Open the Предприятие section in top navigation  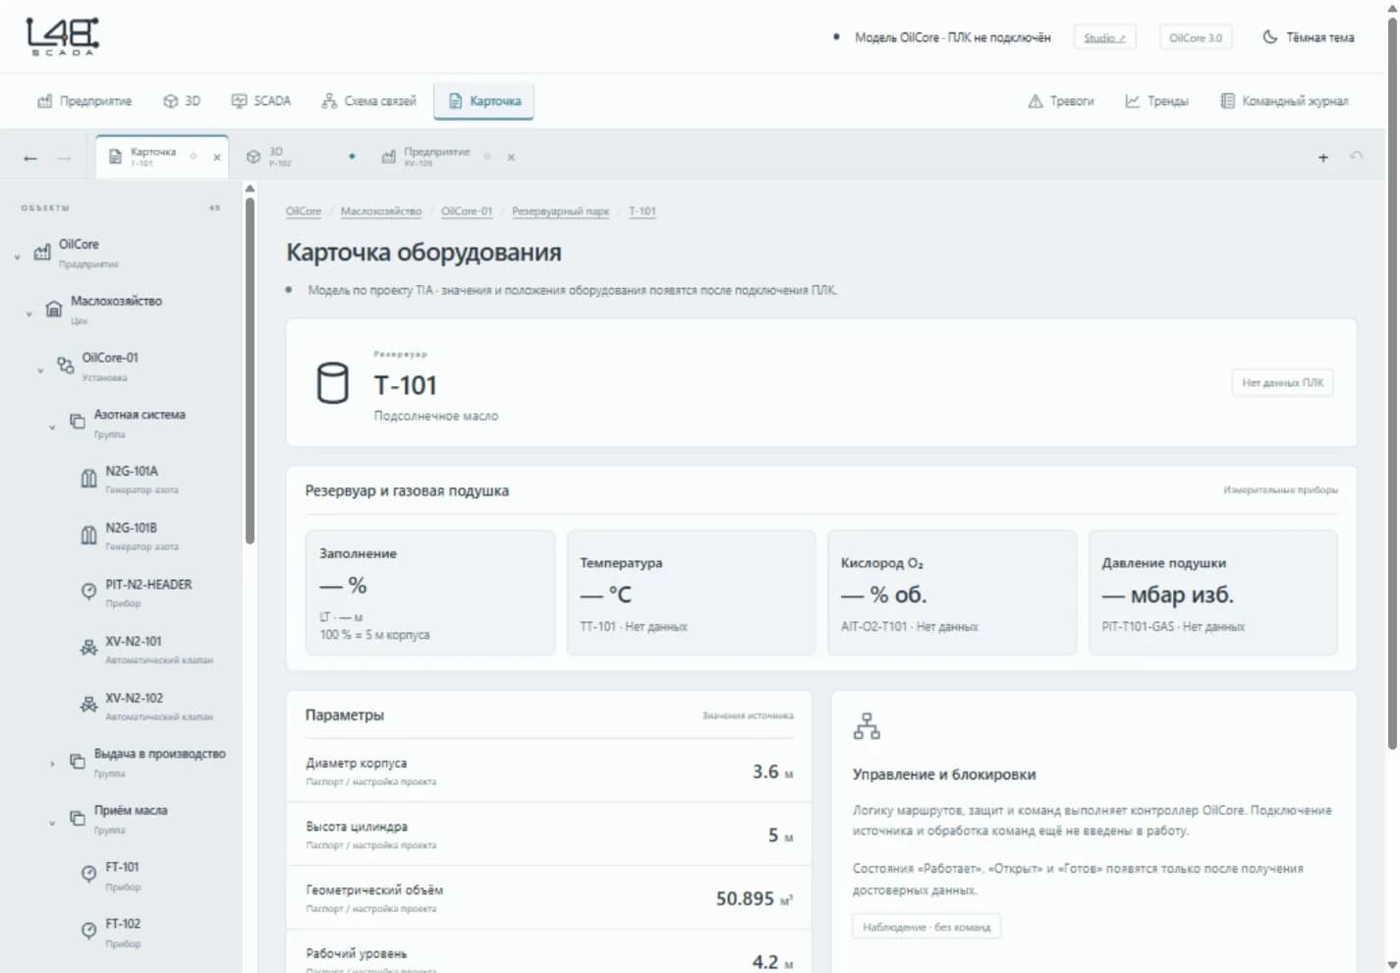[84, 101]
